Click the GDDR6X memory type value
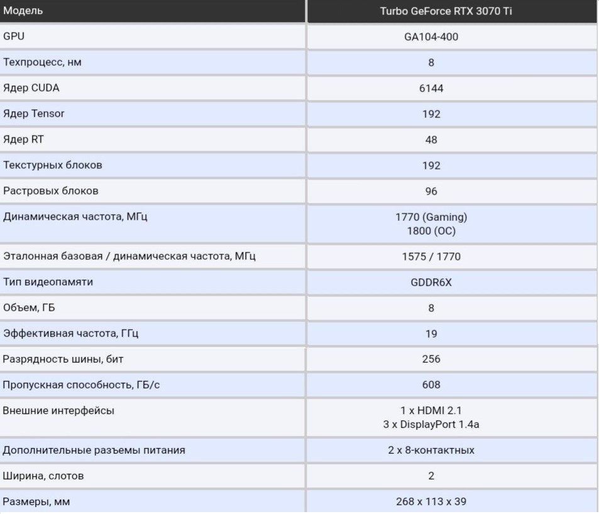The width and height of the screenshot is (599, 514). (431, 282)
